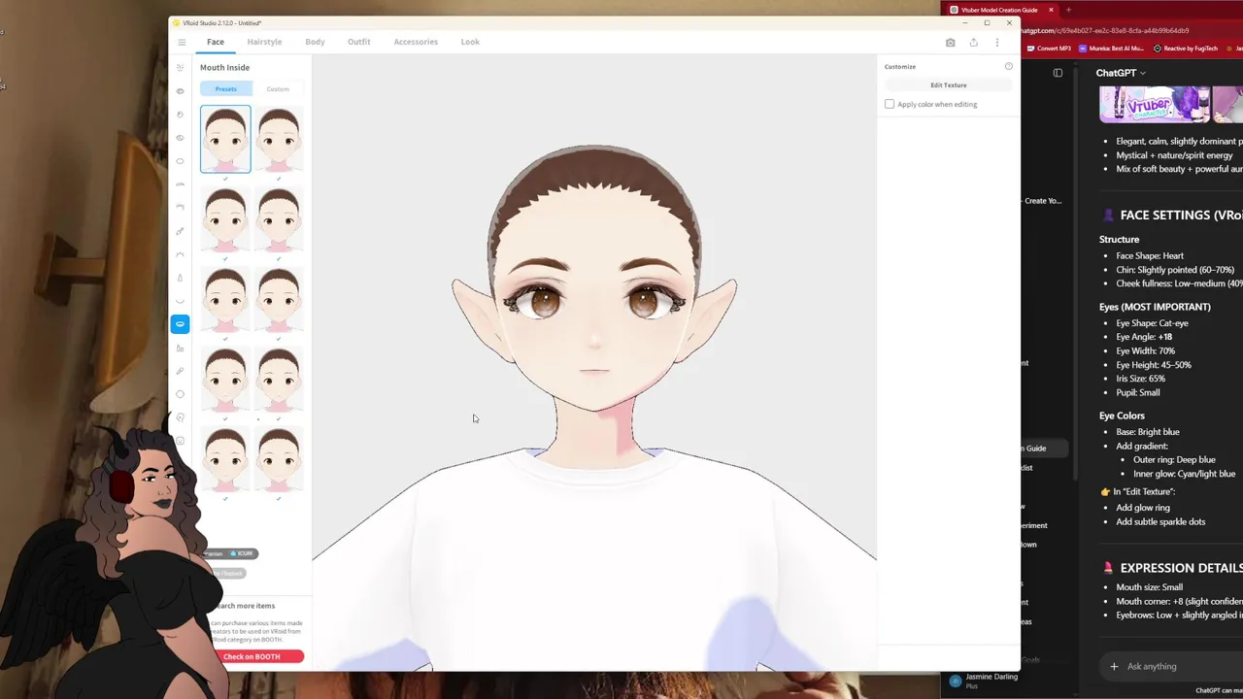Select the Custom tab in Mouth Inside
1243x699 pixels.
(278, 88)
